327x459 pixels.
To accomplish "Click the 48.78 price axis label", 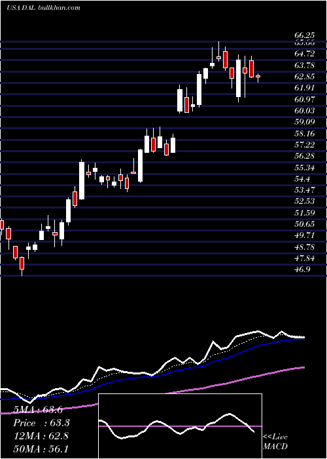I will coord(305,247).
